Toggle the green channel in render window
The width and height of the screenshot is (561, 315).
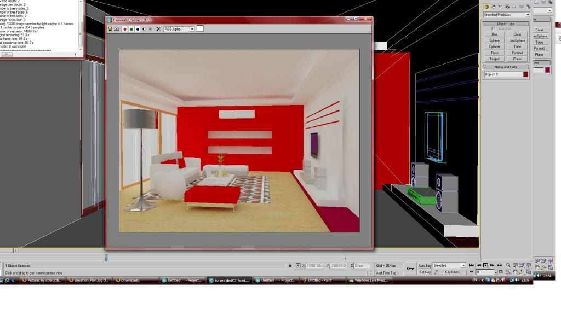pyautogui.click(x=131, y=29)
